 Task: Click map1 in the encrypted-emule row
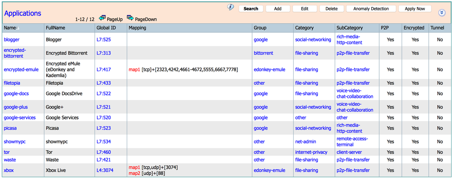tap(134, 69)
